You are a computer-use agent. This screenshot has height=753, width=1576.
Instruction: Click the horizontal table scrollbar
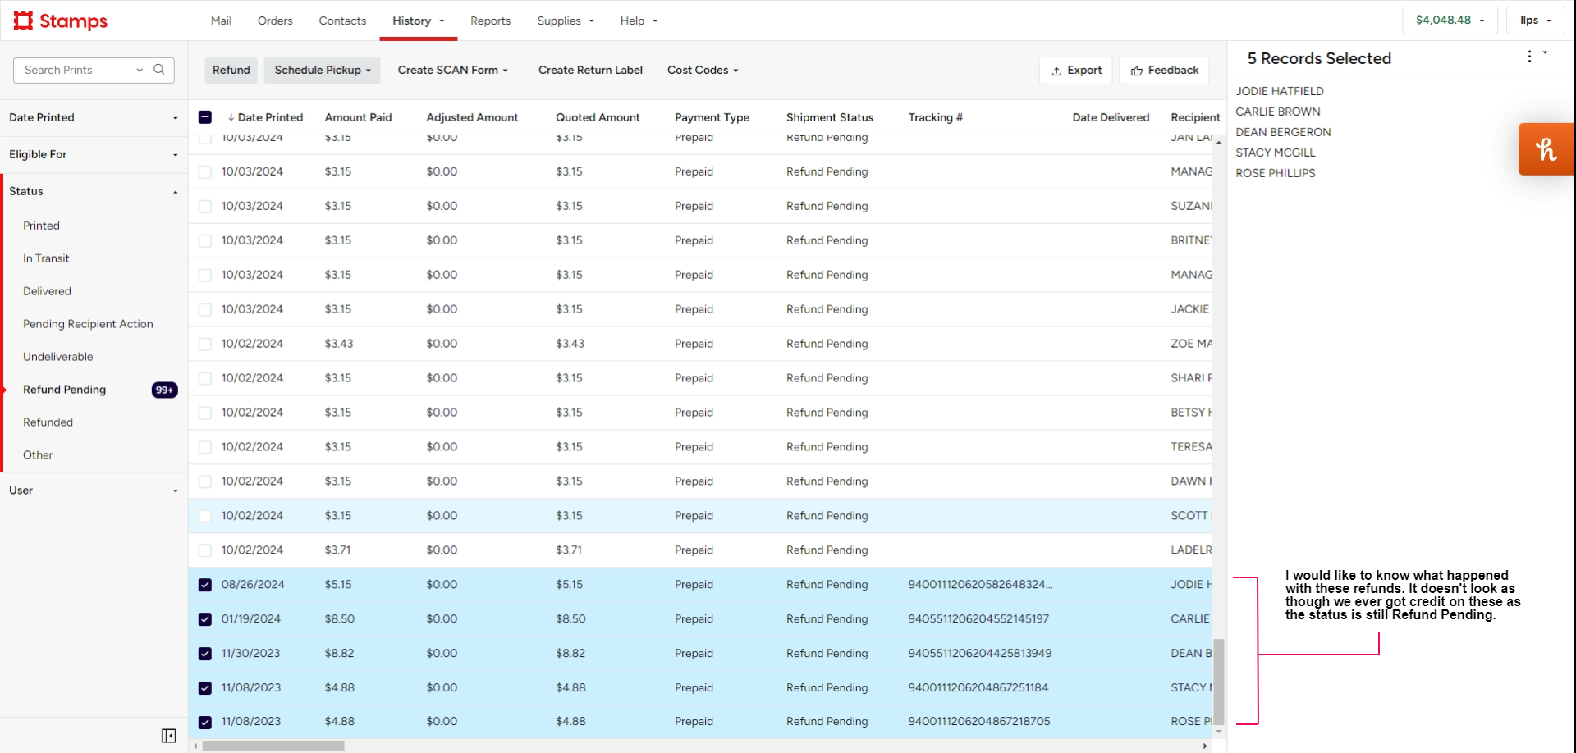coord(273,746)
